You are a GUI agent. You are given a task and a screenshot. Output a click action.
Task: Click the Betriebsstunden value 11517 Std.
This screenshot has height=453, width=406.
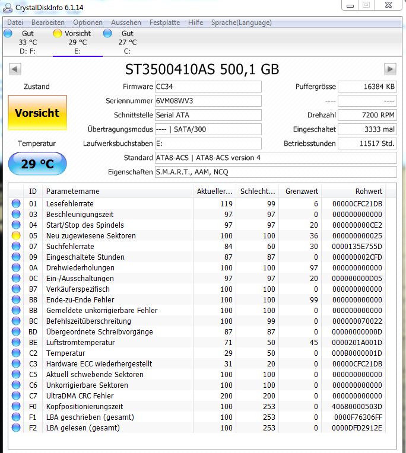[x=367, y=143]
